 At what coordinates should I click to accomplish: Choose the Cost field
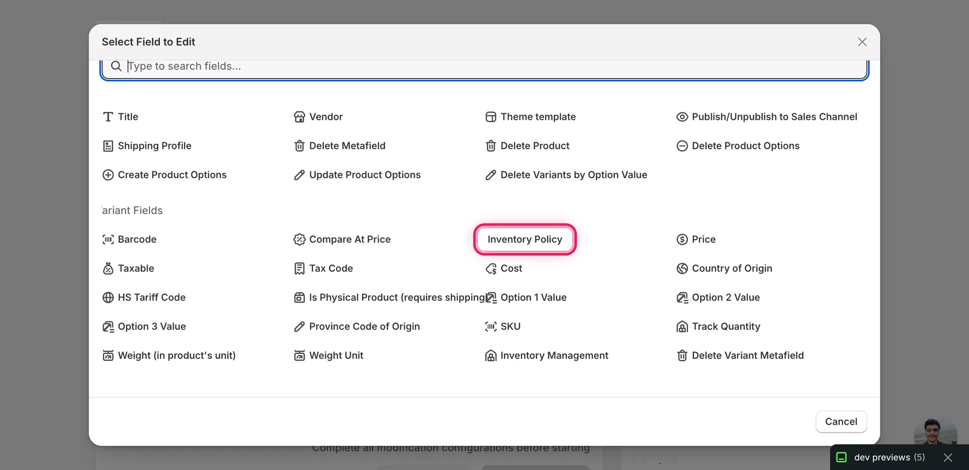(504, 269)
